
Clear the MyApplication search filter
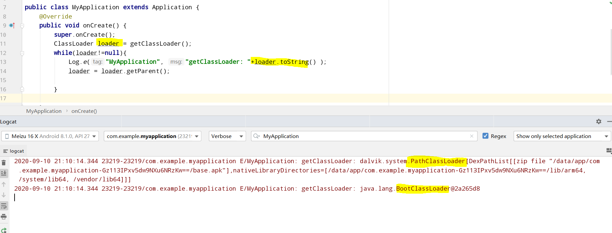click(472, 136)
